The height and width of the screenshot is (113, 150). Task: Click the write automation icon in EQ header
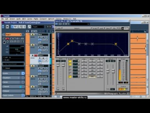tap(67, 24)
